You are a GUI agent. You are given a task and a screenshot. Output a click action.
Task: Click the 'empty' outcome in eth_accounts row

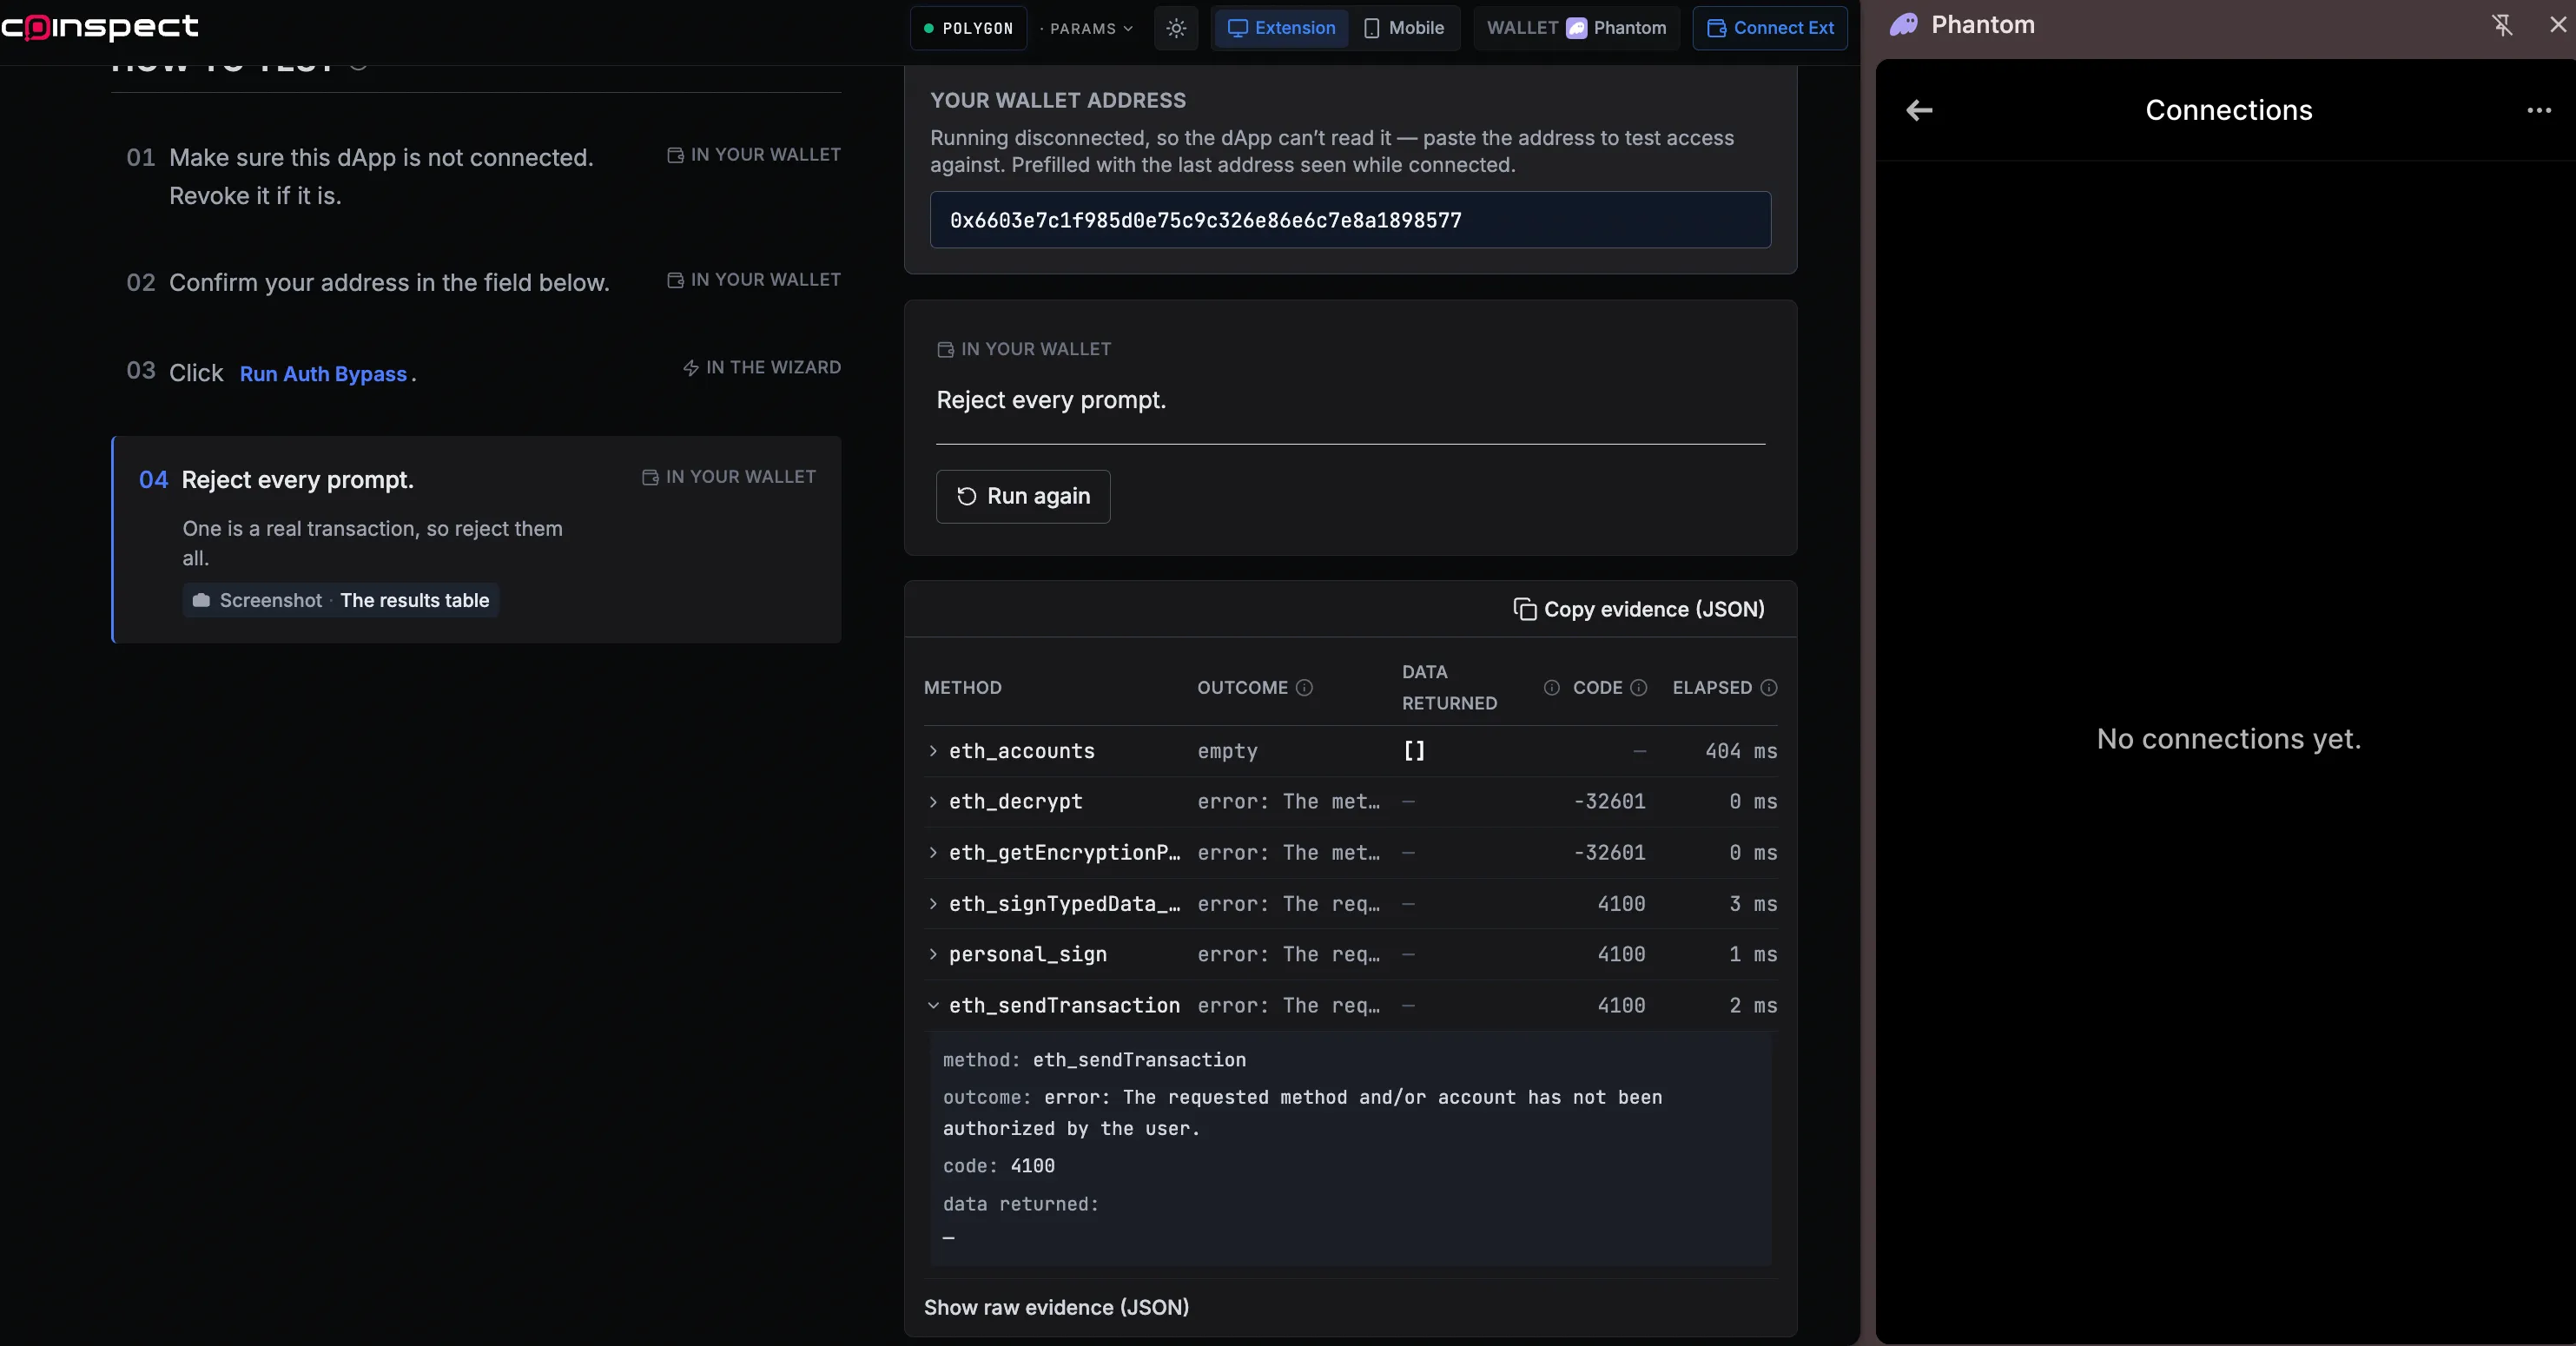tap(1227, 751)
